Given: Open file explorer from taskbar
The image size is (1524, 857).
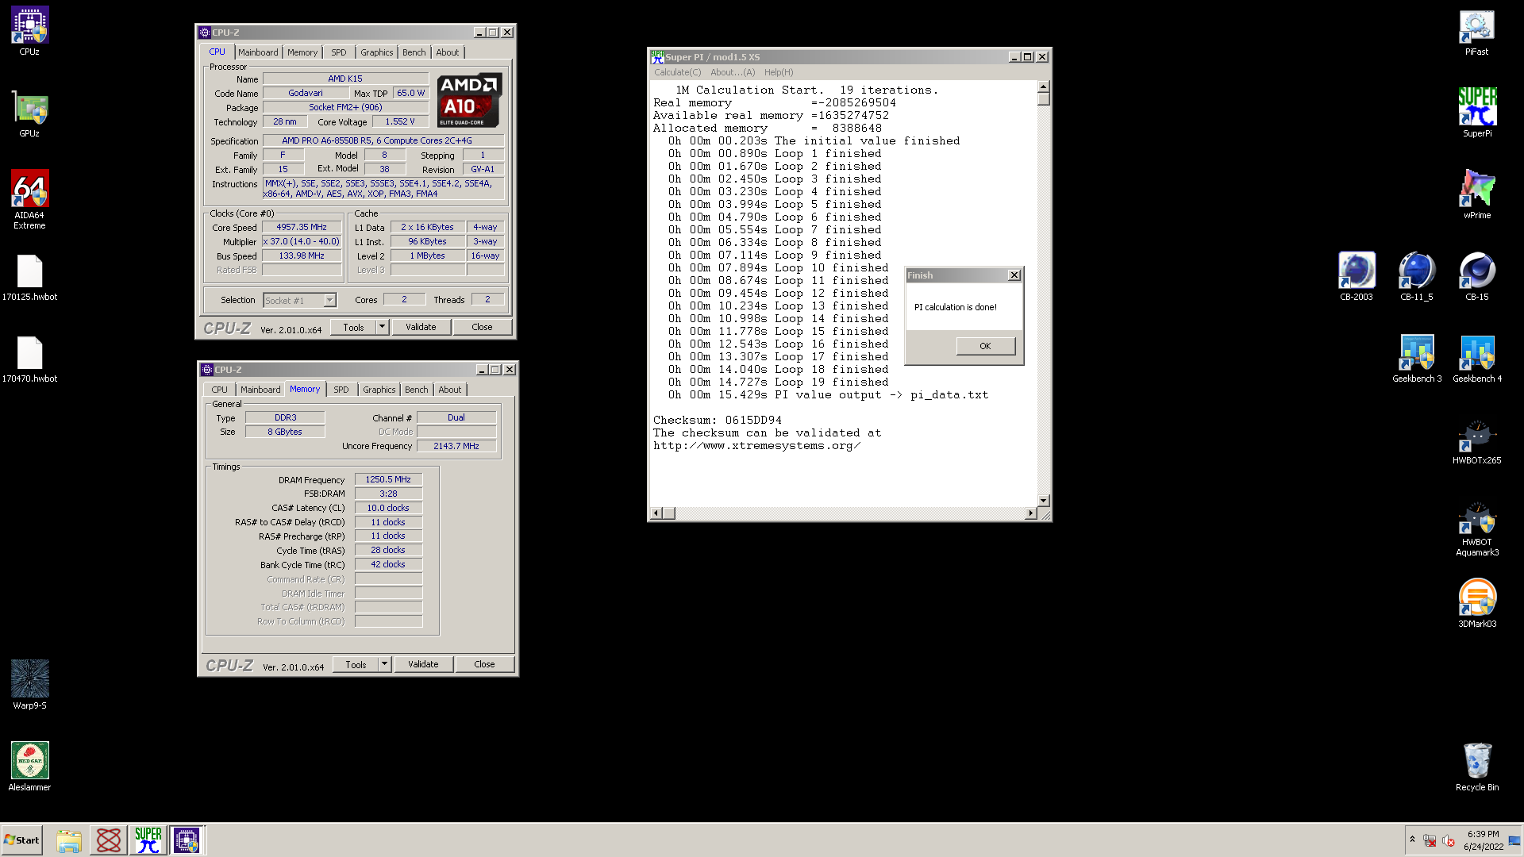Looking at the screenshot, I should pos(69,840).
